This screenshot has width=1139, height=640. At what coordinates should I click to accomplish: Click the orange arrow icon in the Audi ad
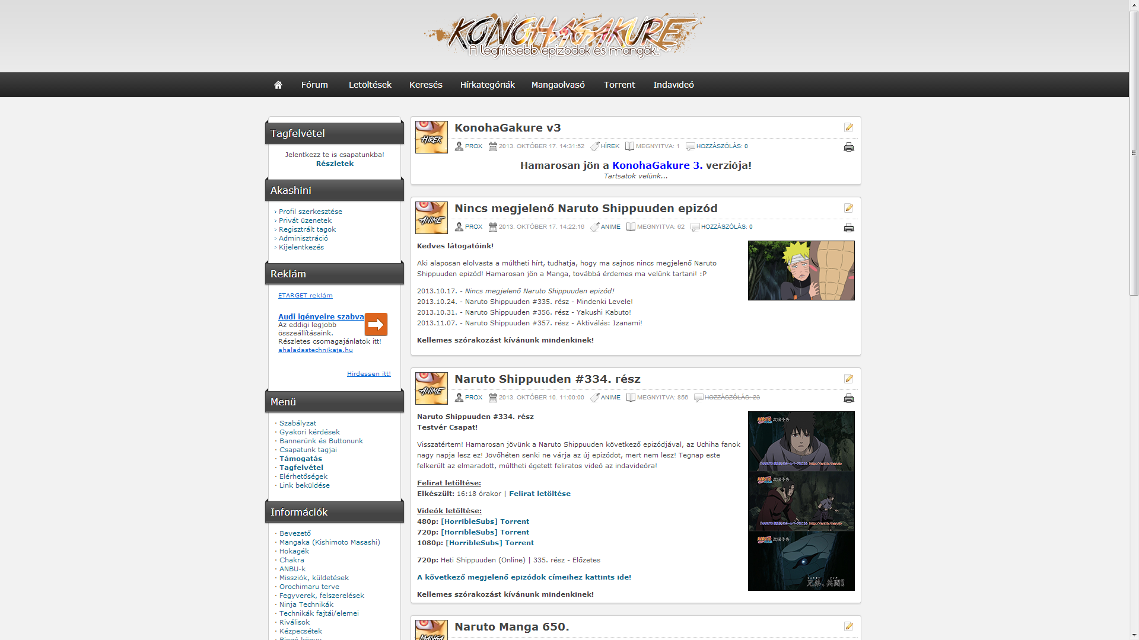coord(376,324)
